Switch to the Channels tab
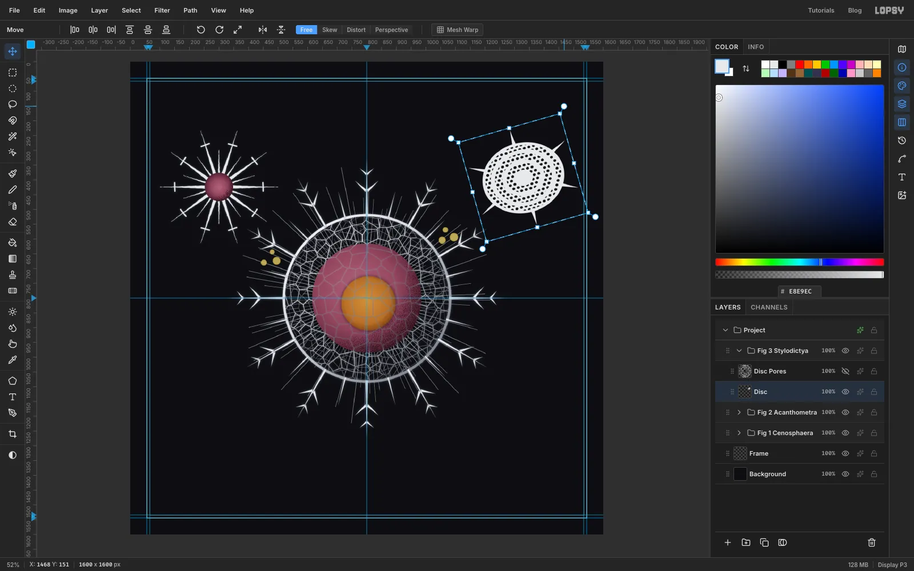This screenshot has width=914, height=571. tap(769, 307)
